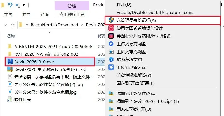The height and width of the screenshot is (116, 224).
Task: Click the 转为在线文档 blue cube icon
Action: [x=111, y=59]
